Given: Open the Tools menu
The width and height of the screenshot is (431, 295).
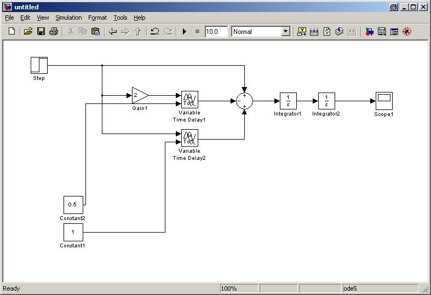Looking at the screenshot, I should click(x=120, y=18).
